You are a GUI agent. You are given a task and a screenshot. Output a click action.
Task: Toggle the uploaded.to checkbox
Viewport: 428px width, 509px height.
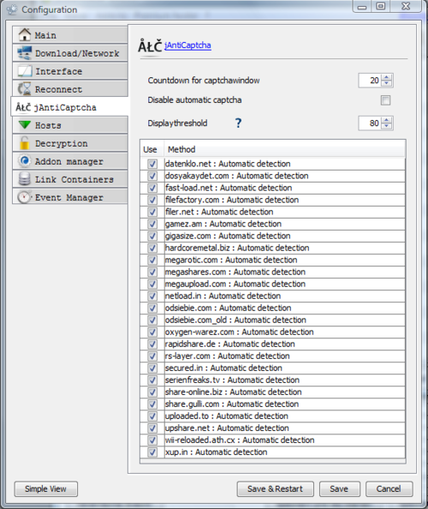click(152, 416)
